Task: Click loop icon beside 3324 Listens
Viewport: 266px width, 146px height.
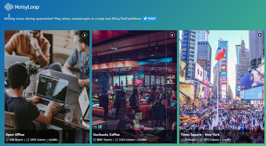Action: click(117, 140)
